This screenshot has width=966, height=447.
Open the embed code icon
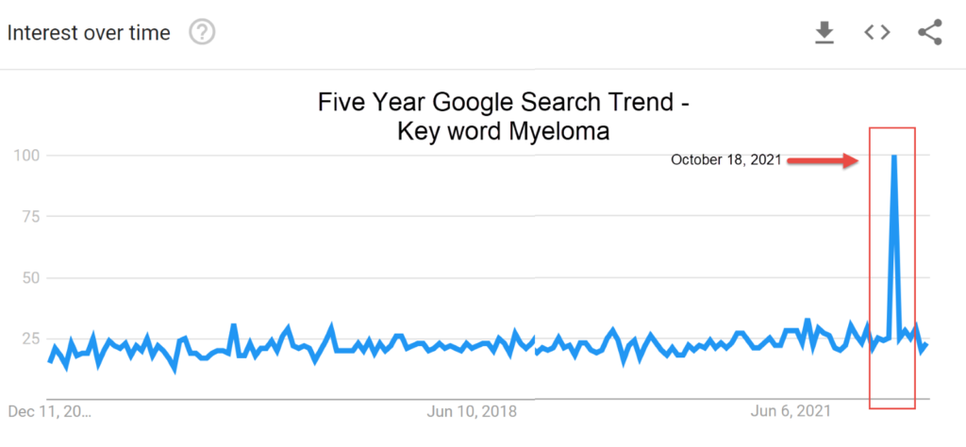point(876,33)
